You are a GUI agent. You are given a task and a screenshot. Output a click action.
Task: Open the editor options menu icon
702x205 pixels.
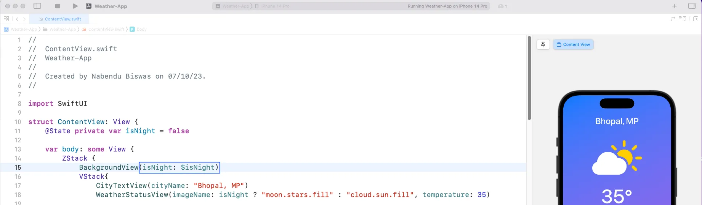[x=683, y=19]
